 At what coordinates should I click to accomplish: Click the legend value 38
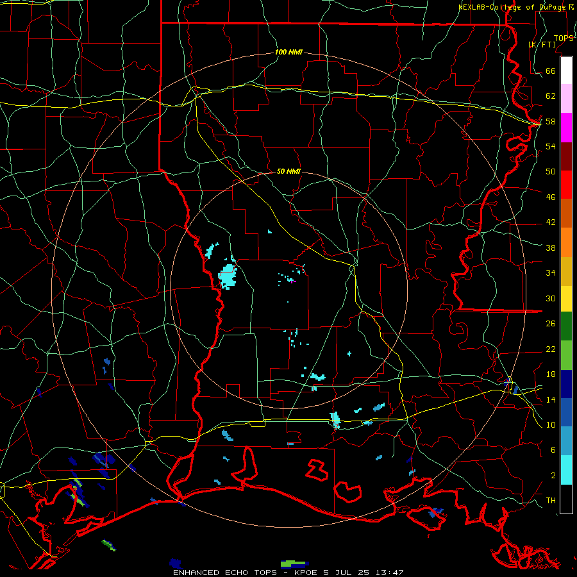click(x=551, y=247)
